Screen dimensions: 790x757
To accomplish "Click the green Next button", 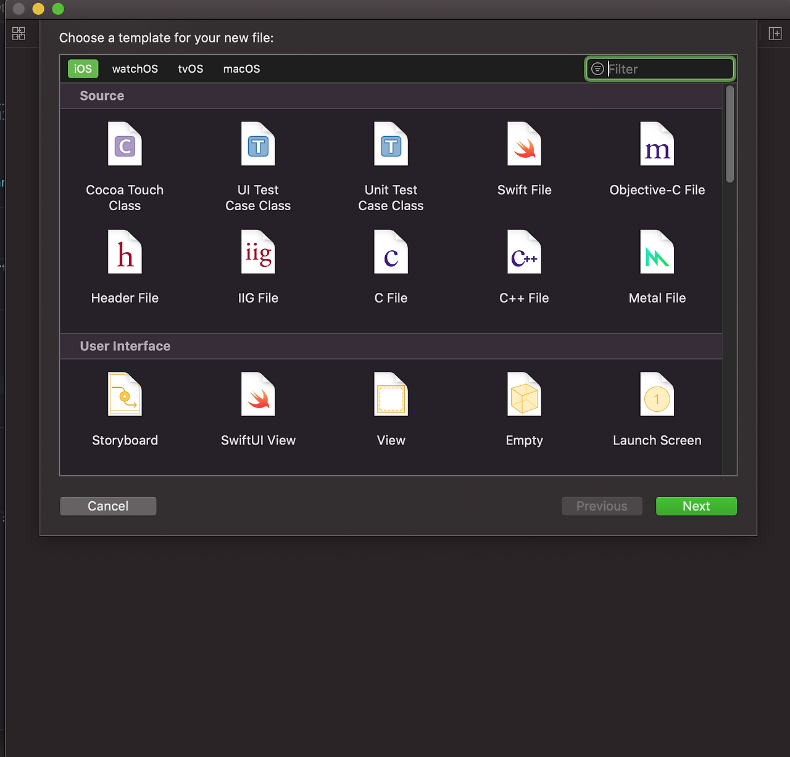I will 696,506.
